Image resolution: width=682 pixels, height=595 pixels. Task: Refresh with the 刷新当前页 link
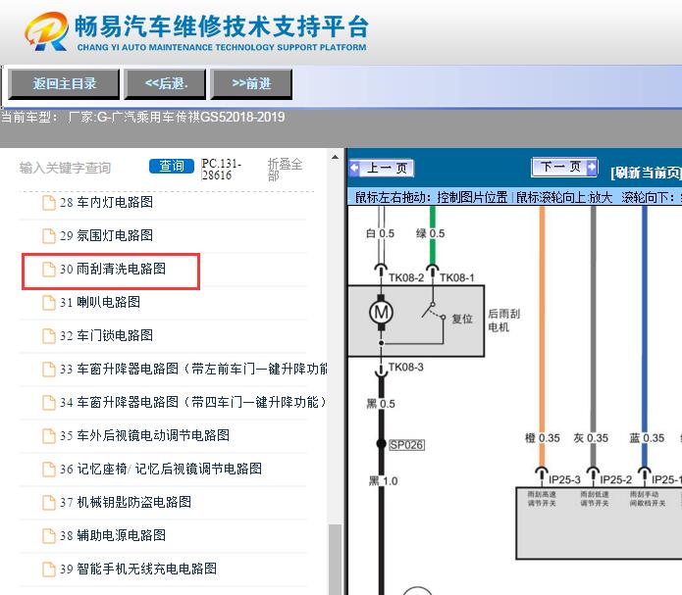[x=646, y=173]
